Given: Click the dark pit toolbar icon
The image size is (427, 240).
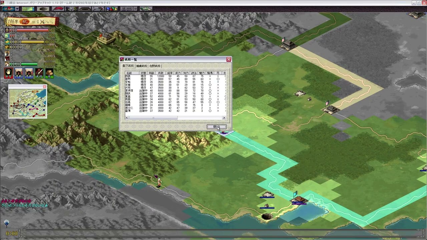Looking at the screenshot, I should (x=43, y=9).
